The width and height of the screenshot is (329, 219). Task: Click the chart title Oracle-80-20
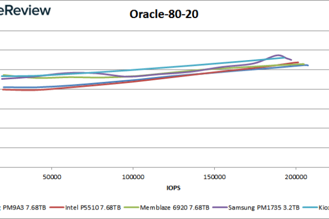(x=164, y=14)
